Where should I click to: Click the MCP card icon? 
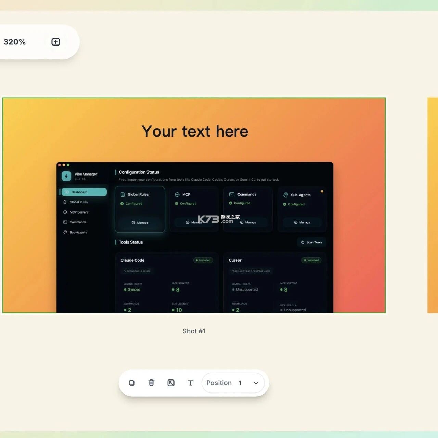pyautogui.click(x=177, y=194)
